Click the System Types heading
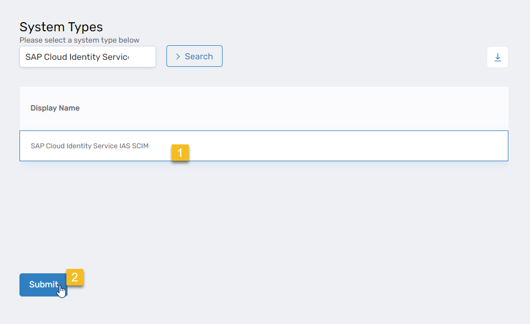This screenshot has height=324, width=530. pos(61,27)
